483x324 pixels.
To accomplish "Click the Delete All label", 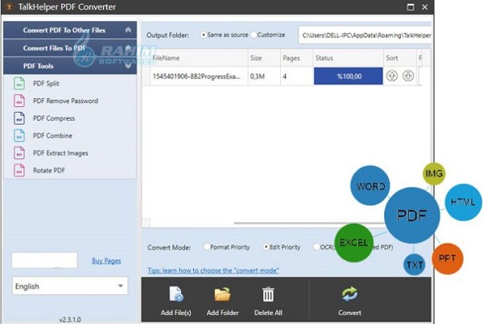I will click(268, 313).
